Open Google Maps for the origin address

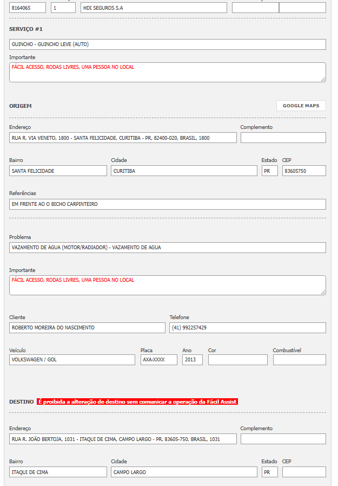click(301, 106)
